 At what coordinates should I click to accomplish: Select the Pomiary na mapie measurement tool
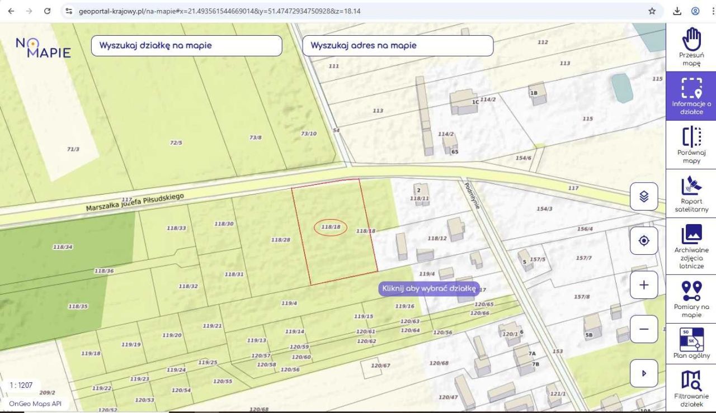point(691,299)
